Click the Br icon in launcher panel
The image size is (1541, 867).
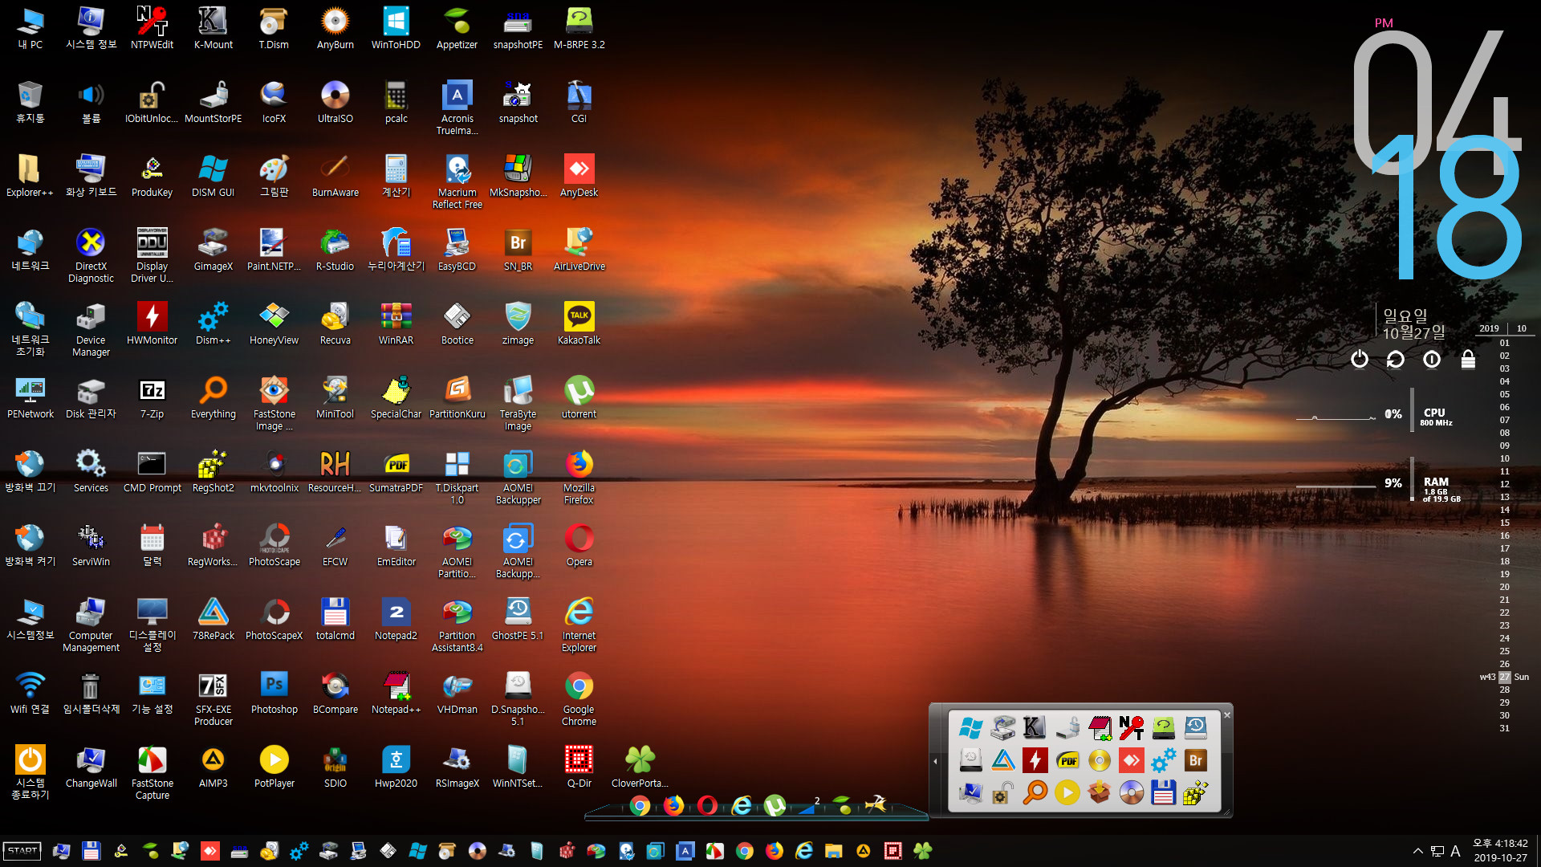click(1195, 760)
